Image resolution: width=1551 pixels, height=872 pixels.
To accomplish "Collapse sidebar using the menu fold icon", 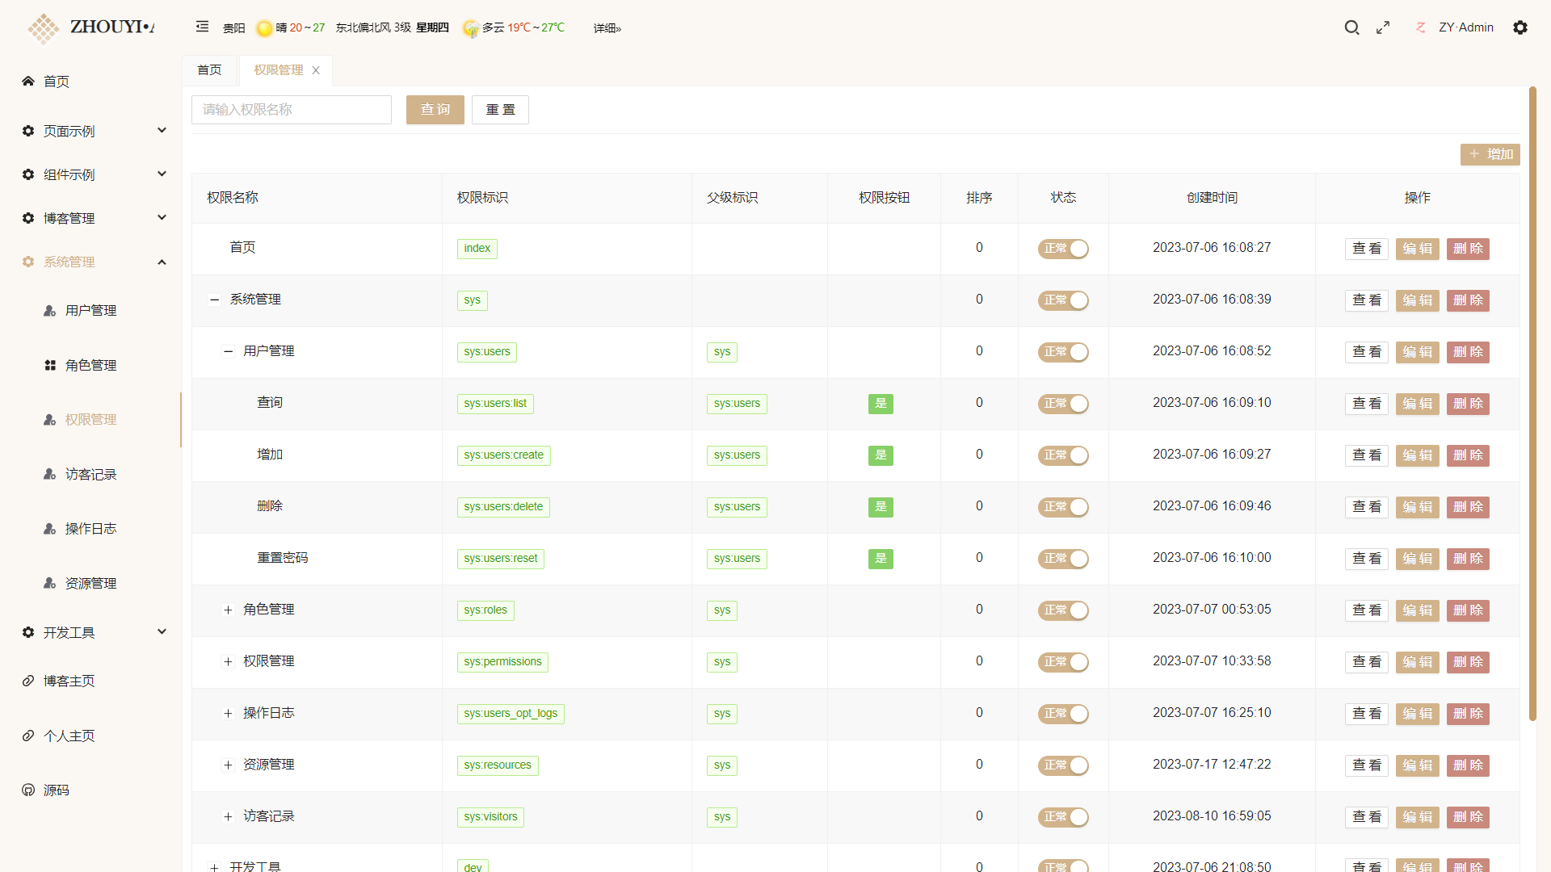I will 202,27.
